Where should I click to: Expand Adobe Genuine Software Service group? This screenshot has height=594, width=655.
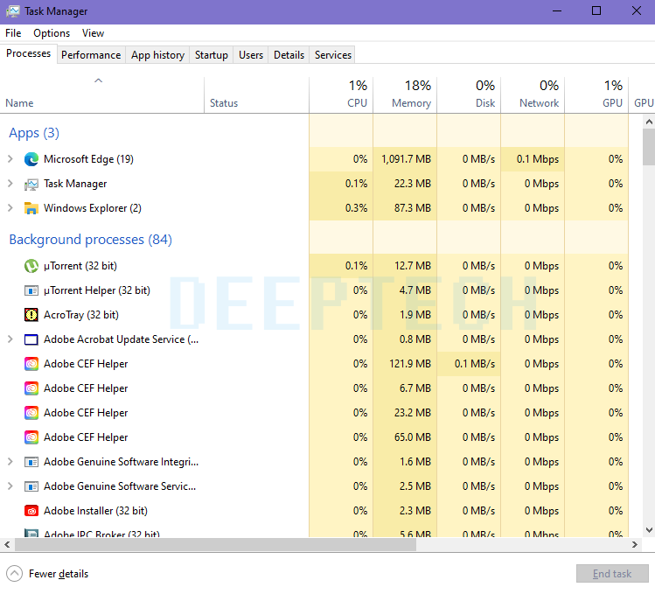click(10, 486)
